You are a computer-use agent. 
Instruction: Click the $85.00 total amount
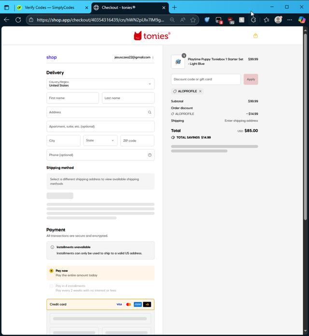click(x=251, y=131)
